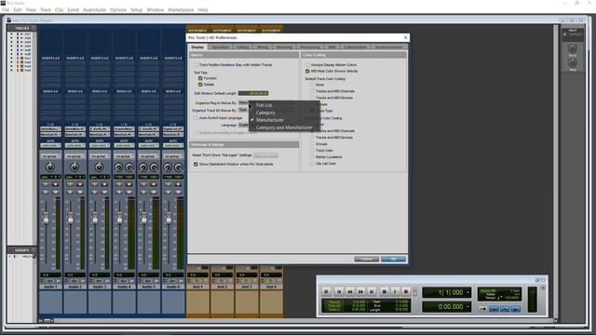Screen dimensions: 596x335
Task: Open Audio 2 input path selector
Action: (74, 129)
